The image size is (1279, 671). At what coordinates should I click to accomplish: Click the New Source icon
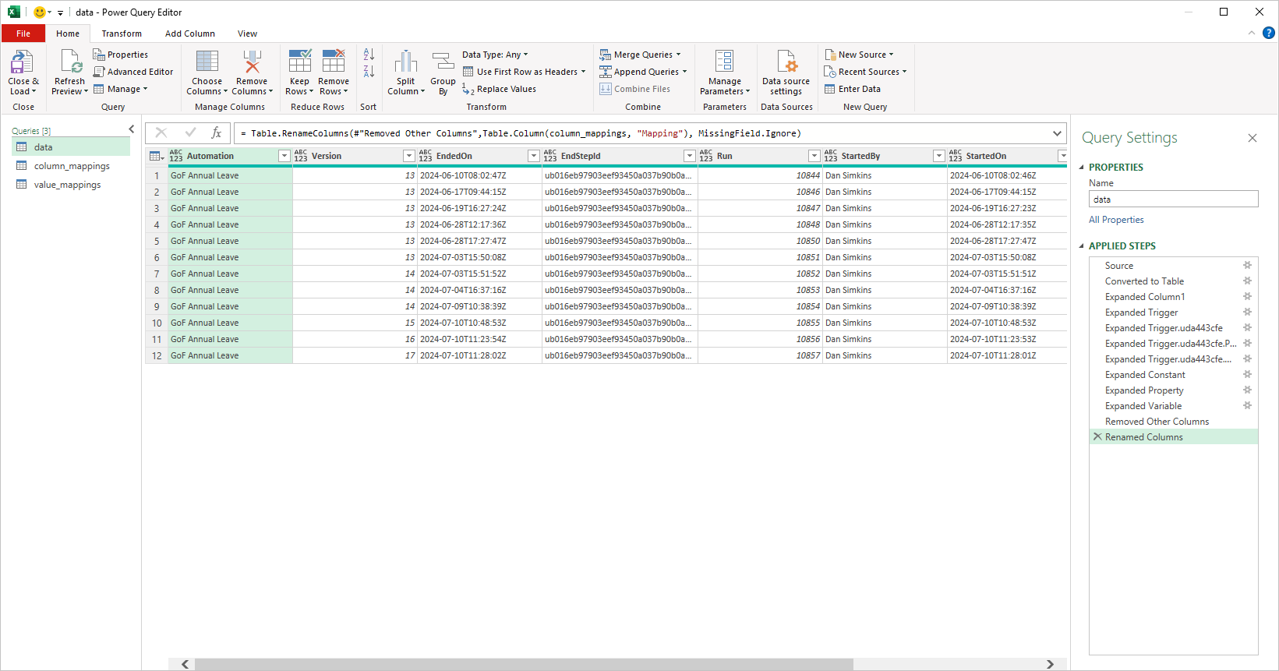tap(830, 55)
